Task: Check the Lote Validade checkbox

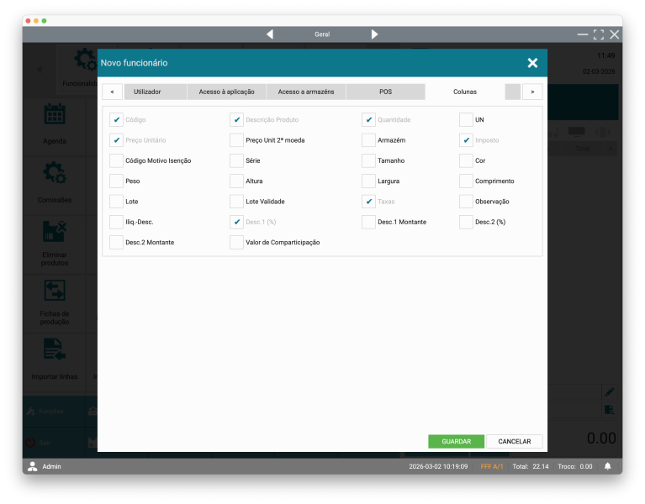Action: pos(236,202)
